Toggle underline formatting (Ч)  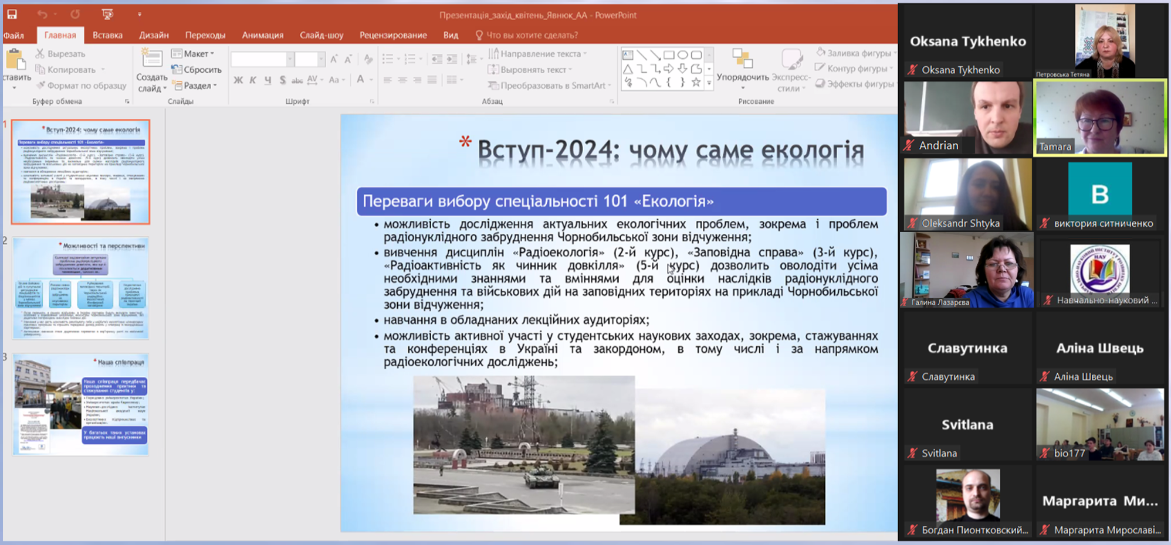pos(268,80)
